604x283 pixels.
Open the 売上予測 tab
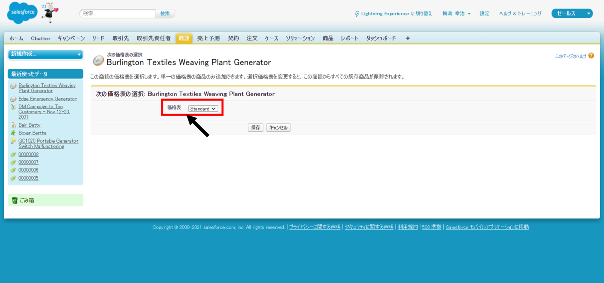coord(208,38)
